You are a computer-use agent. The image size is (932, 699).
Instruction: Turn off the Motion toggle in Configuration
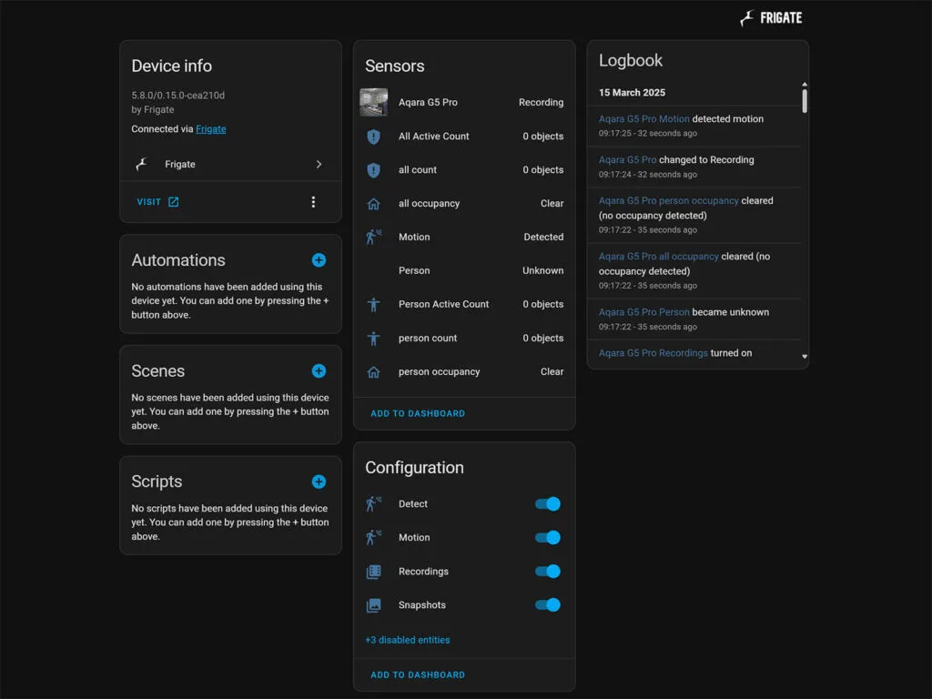coord(547,537)
